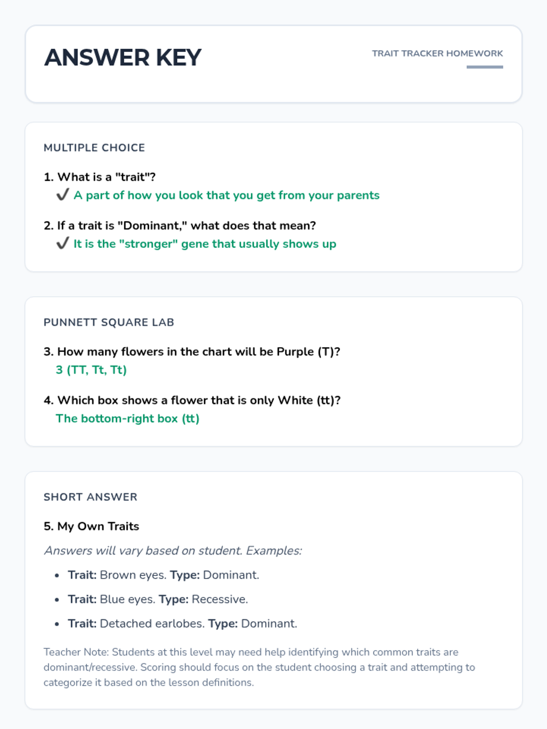Click the Detached earlobes example bullet
The width and height of the screenshot is (547, 729).
click(x=182, y=623)
